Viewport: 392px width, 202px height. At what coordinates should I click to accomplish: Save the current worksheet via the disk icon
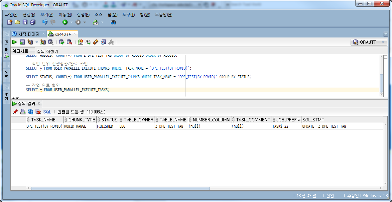point(25,22)
